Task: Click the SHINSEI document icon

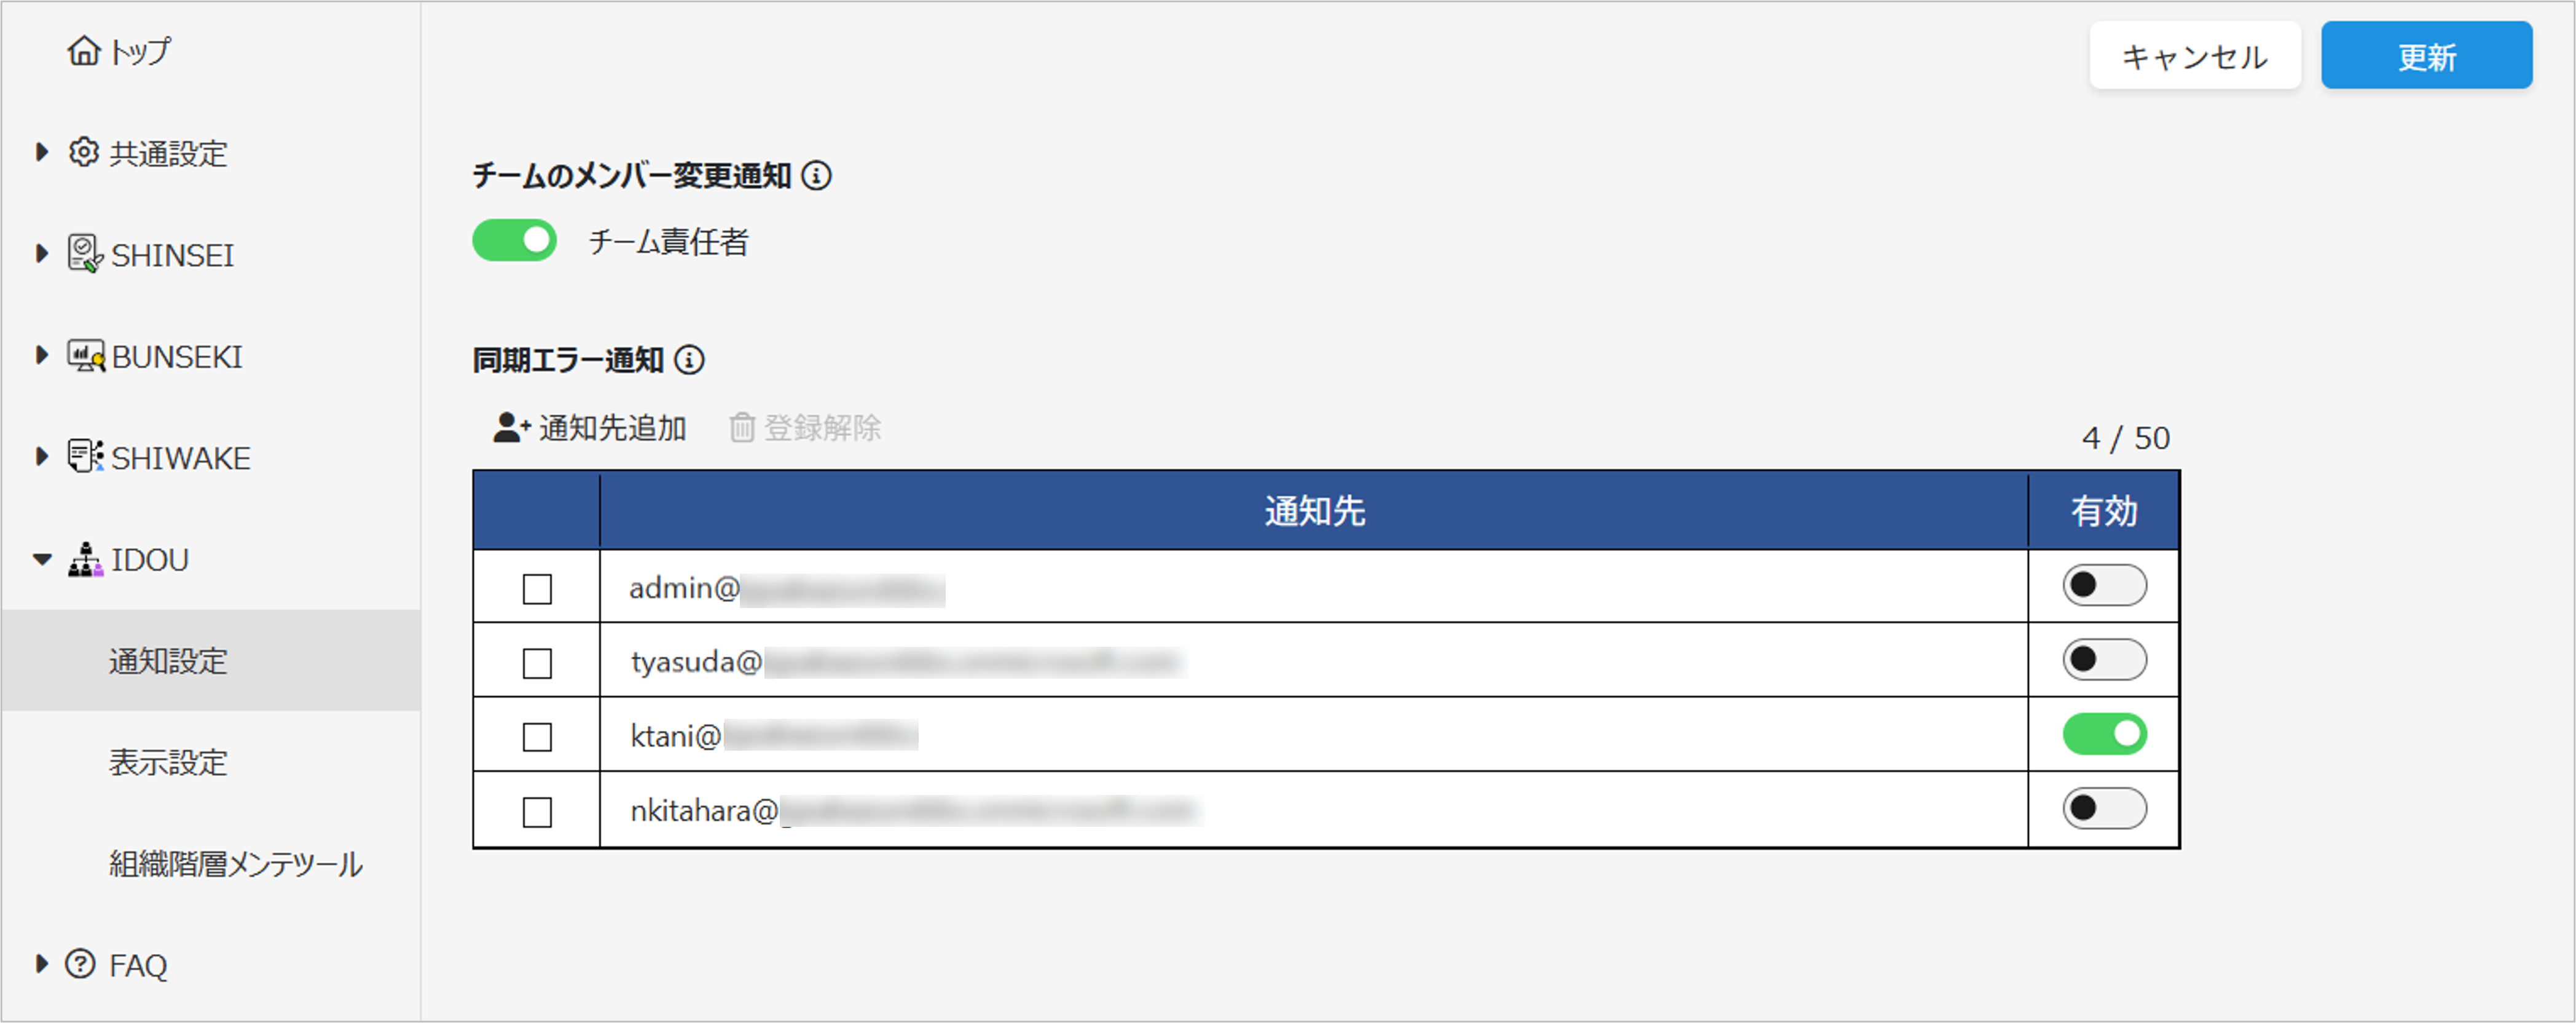Action: (84, 254)
